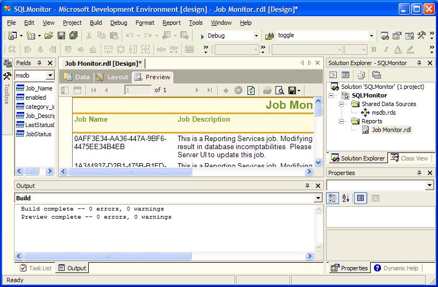Image resolution: width=438 pixels, height=287 pixels.
Task: Go to next page of report
Action: (x=197, y=90)
